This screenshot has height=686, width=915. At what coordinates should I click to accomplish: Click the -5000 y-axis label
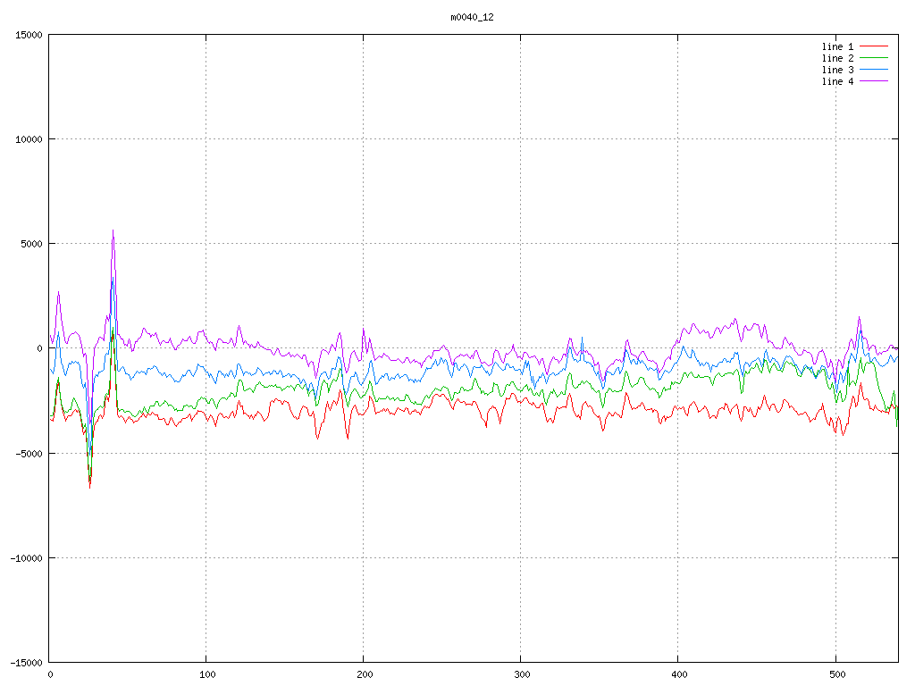(x=29, y=453)
